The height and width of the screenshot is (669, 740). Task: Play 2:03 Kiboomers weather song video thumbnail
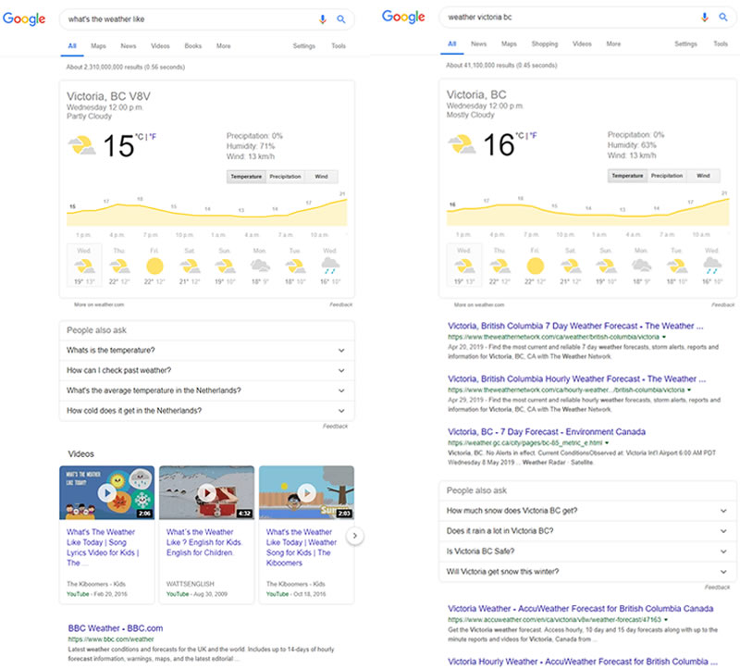pyautogui.click(x=307, y=493)
